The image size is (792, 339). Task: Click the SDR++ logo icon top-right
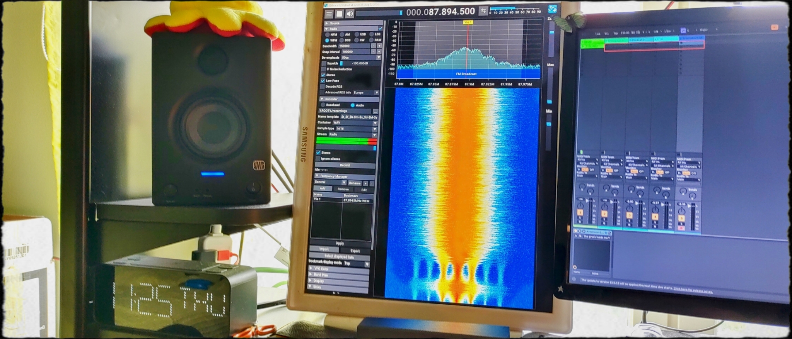coord(552,8)
